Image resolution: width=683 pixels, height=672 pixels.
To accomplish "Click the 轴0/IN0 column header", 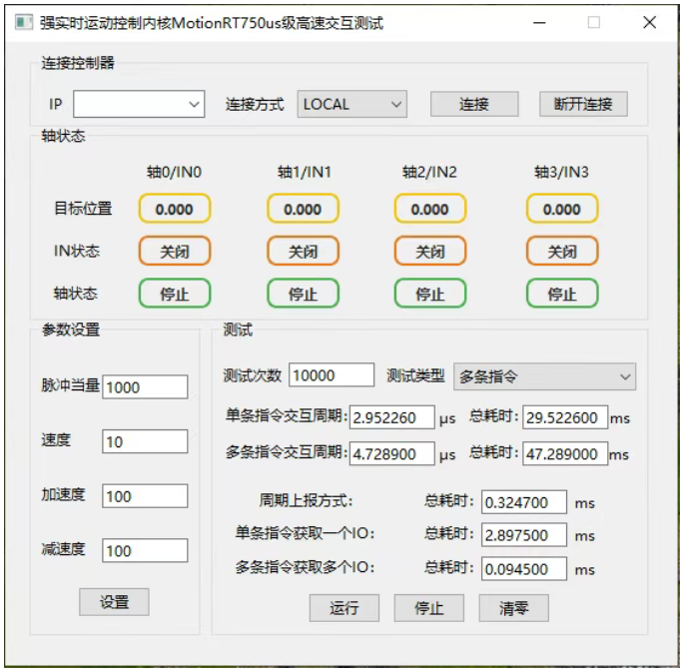I will pyautogui.click(x=174, y=172).
